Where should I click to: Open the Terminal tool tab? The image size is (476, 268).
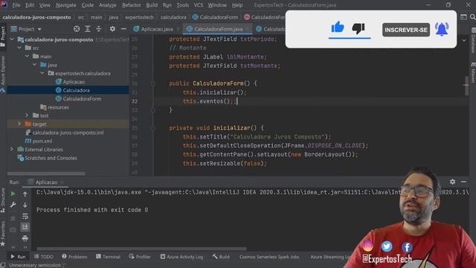[108, 257]
